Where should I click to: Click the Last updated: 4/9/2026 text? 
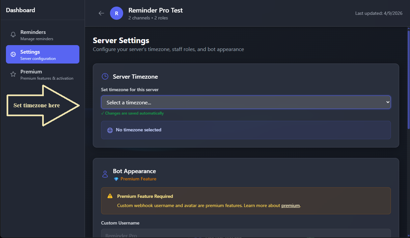(379, 13)
